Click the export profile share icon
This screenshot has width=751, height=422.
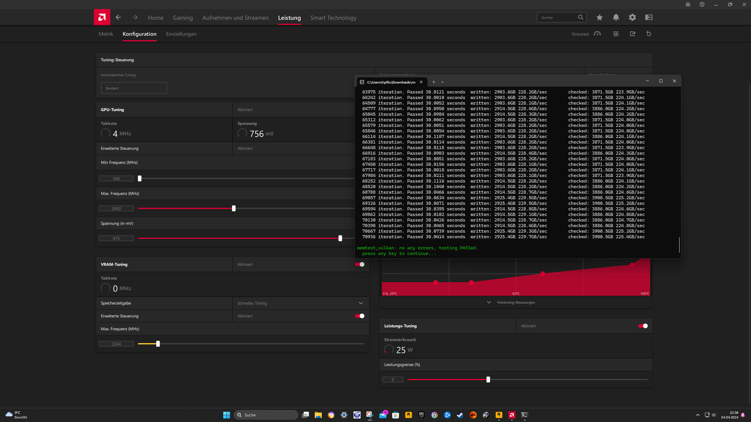tap(632, 34)
